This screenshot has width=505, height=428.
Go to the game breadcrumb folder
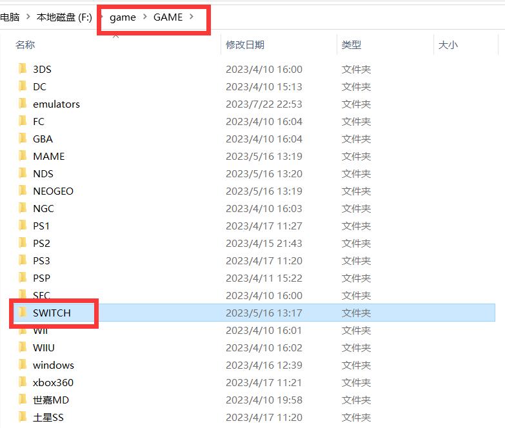(123, 17)
